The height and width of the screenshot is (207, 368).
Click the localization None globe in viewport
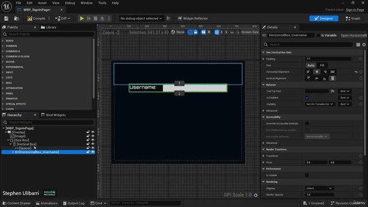(178, 32)
